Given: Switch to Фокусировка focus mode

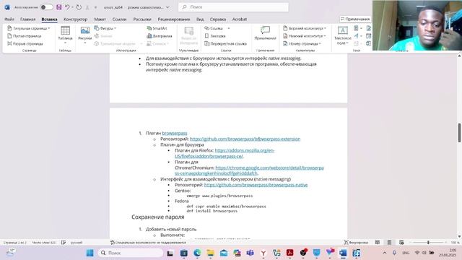Looking at the screenshot, I should tap(356, 243).
